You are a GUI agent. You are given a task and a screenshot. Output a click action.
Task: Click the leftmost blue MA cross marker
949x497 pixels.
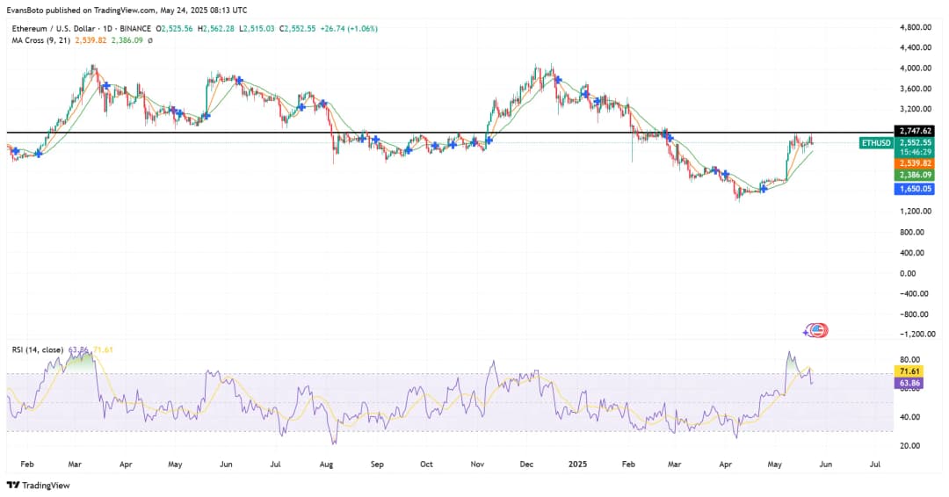(x=14, y=152)
